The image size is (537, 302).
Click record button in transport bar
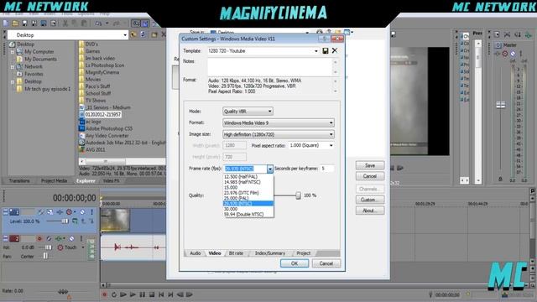pos(104,294)
